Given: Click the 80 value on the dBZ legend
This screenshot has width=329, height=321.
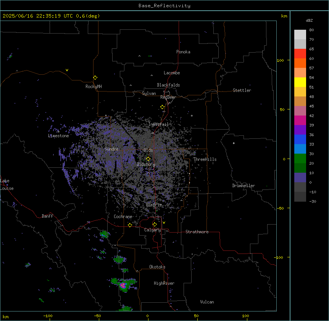Looking at the screenshot, I should (x=311, y=30).
